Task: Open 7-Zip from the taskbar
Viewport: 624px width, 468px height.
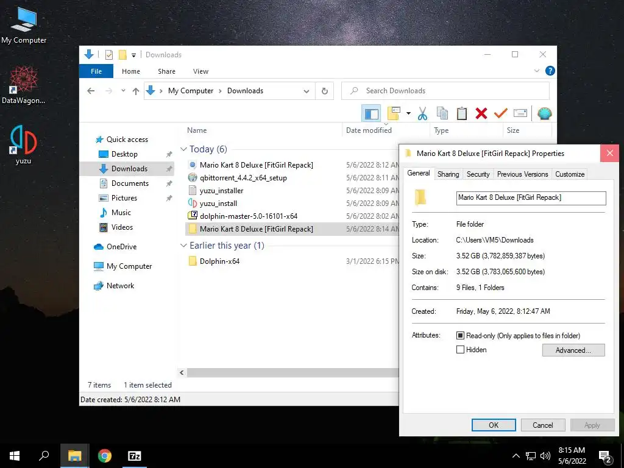Action: (x=134, y=456)
